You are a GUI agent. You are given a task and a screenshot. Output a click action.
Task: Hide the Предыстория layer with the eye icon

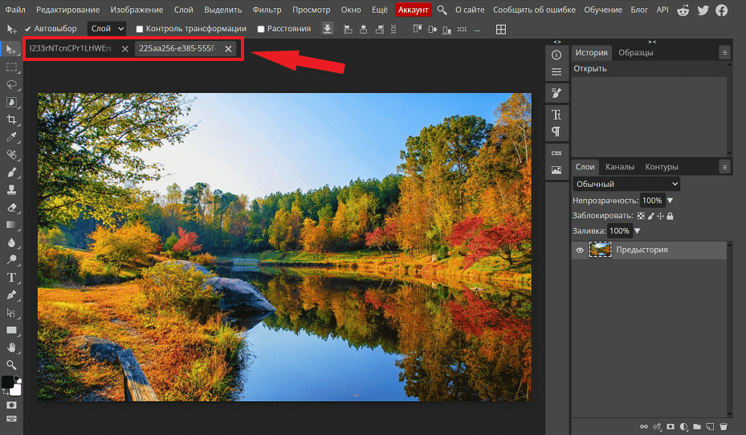[x=580, y=250]
